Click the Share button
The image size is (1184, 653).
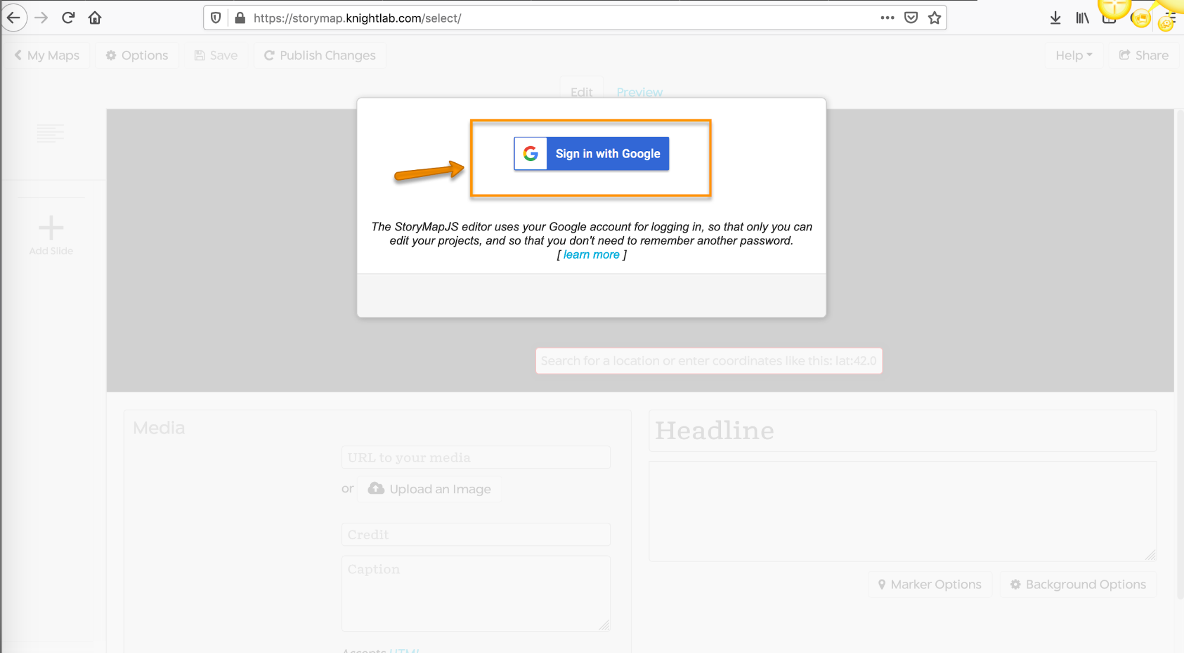coord(1143,54)
